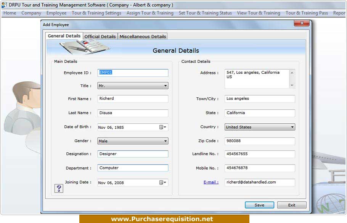Screen dimensions: 347x223
Task: Open the Company menu
Action: 31,13
